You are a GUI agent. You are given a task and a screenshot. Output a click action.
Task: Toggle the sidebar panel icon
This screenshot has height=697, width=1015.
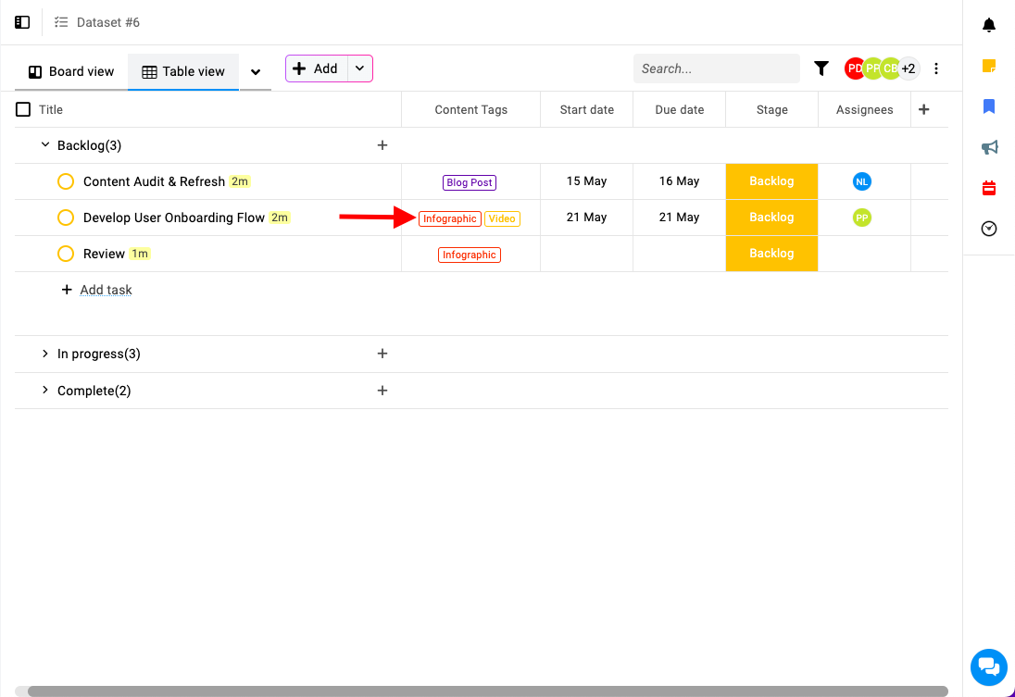[x=22, y=22]
